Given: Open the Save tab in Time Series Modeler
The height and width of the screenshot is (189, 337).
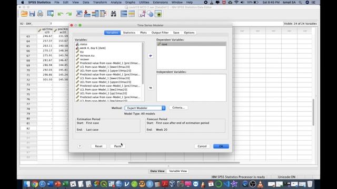Looking at the screenshot, I should point(176,33).
